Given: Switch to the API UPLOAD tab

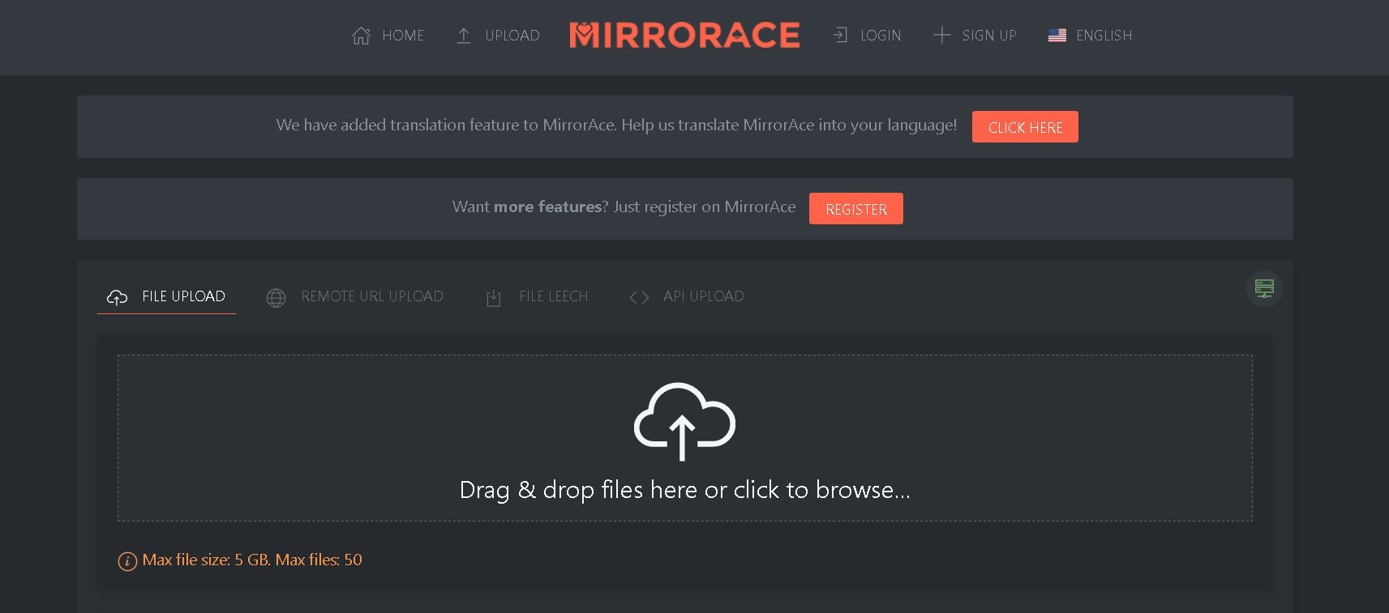Looking at the screenshot, I should pos(703,296).
